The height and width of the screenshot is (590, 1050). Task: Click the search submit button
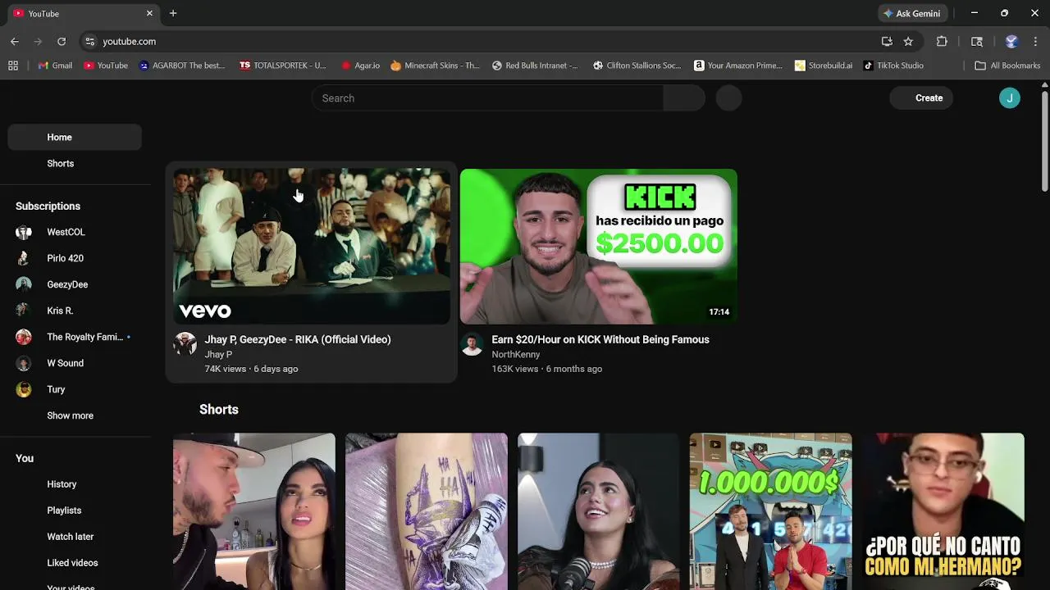click(x=684, y=98)
